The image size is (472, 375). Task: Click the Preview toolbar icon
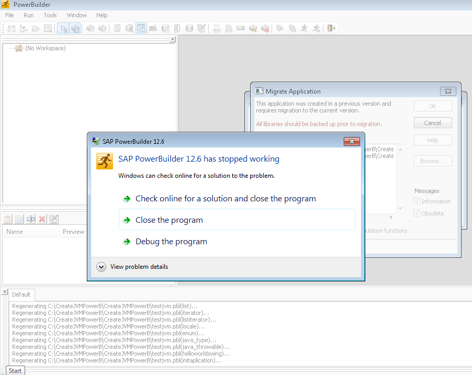click(x=48, y=28)
